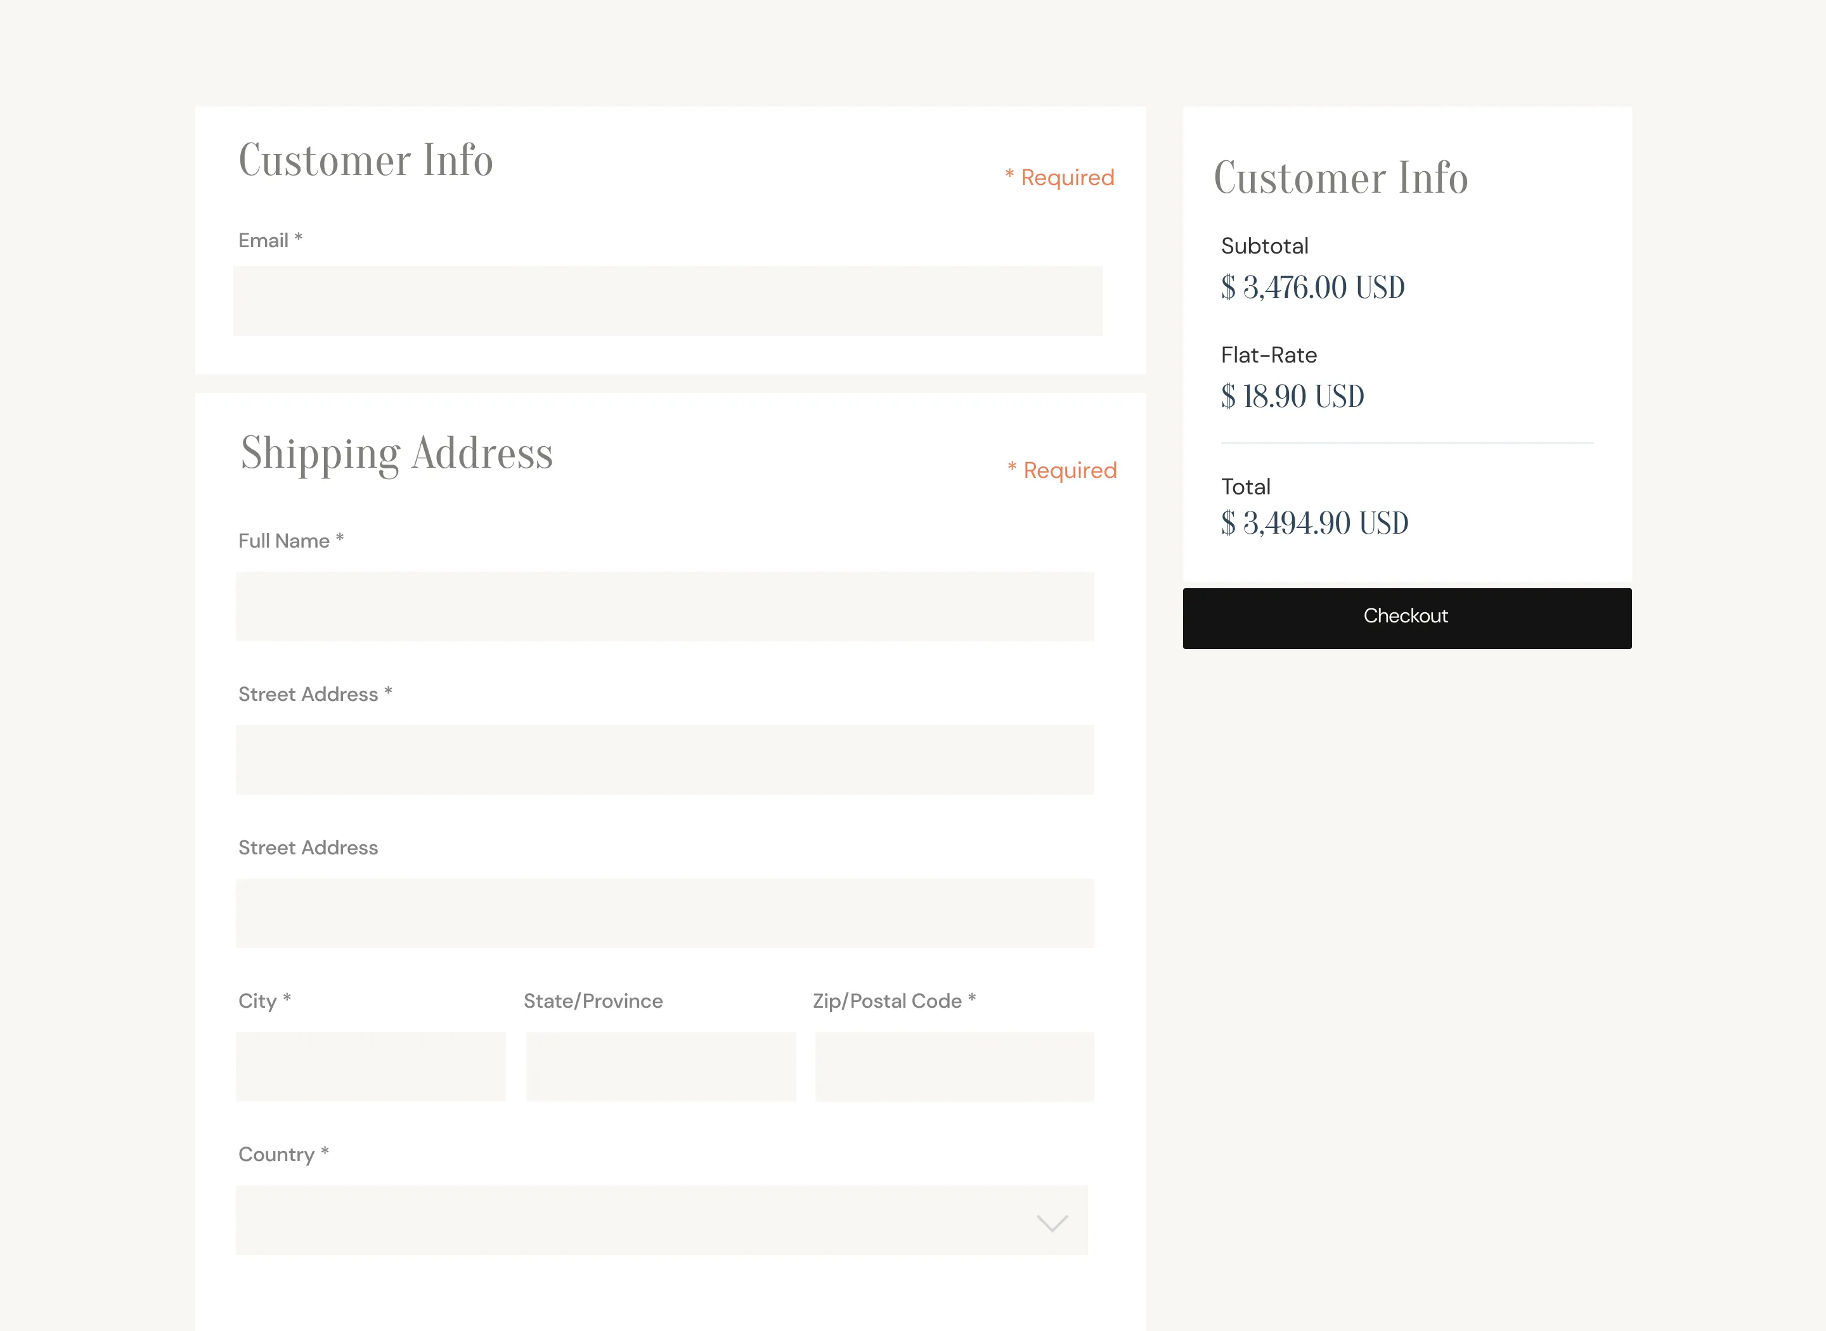Click the Required label near Shipping Address
The width and height of the screenshot is (1826, 1331).
click(1062, 470)
